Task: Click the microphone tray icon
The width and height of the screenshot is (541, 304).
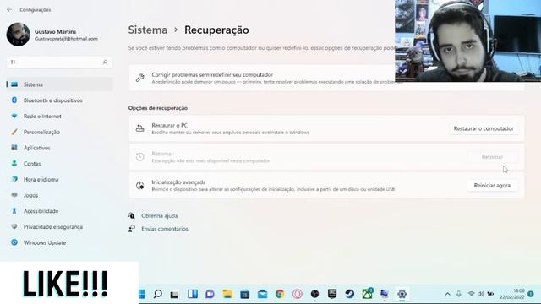Action: pos(459,294)
